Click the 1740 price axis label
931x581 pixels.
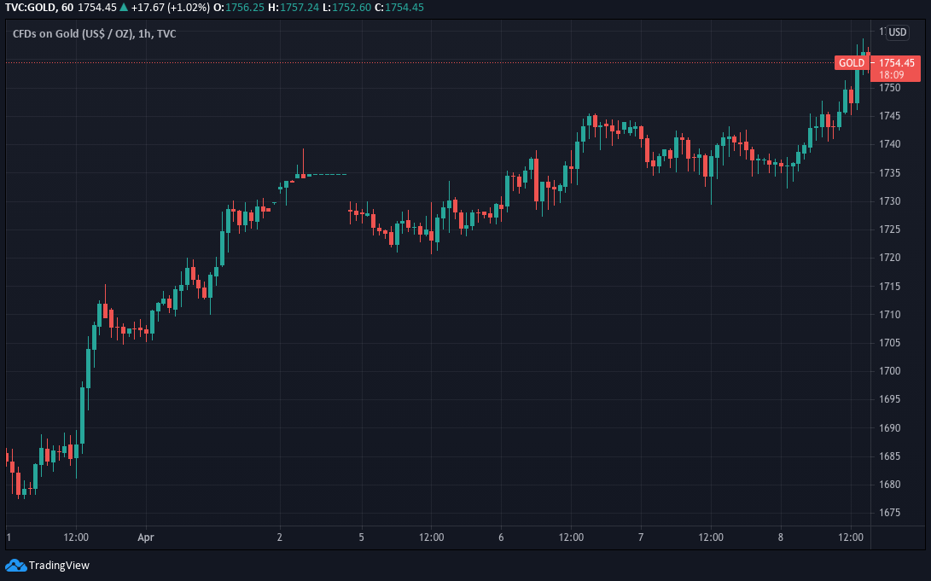889,144
